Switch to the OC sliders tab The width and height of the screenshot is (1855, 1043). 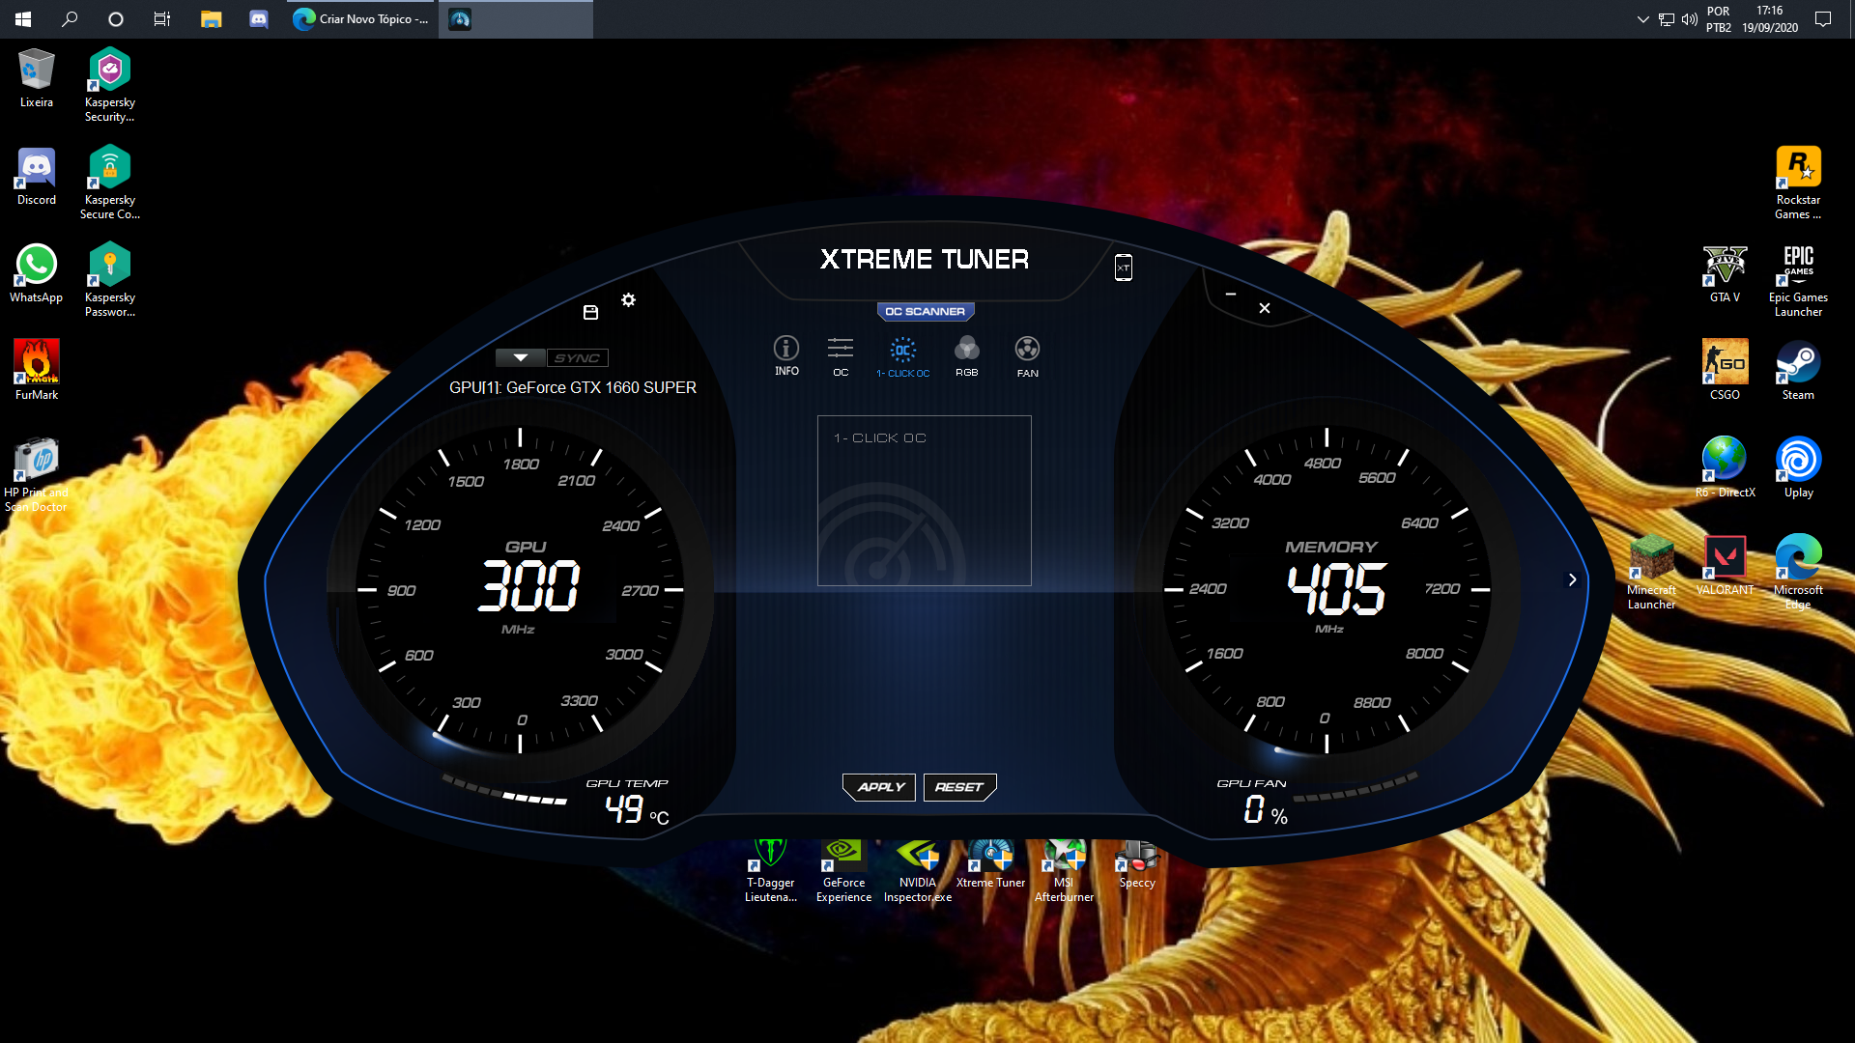(841, 356)
